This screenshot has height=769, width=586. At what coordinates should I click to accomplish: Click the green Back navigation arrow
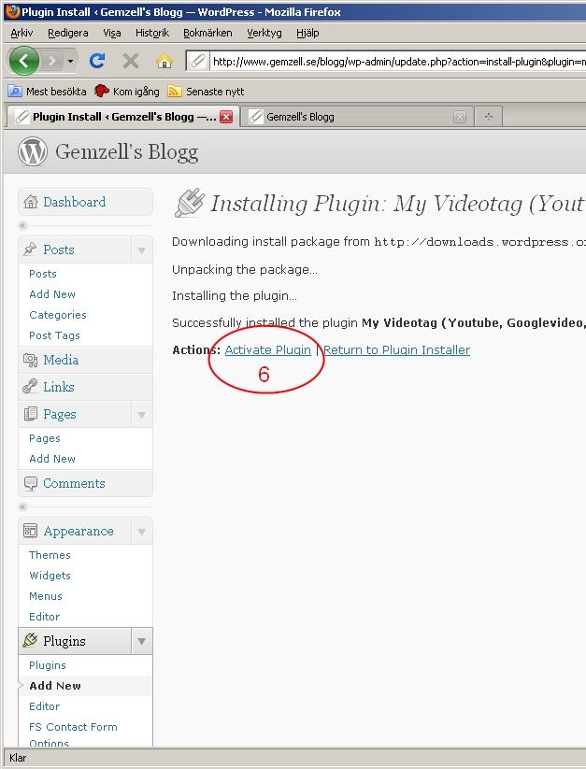pyautogui.click(x=24, y=61)
